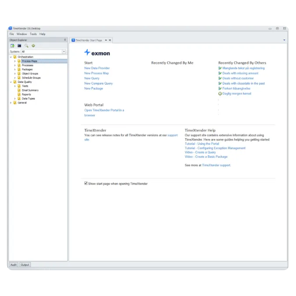Click the New Process Map link
The height and width of the screenshot is (296, 296).
coord(96,73)
